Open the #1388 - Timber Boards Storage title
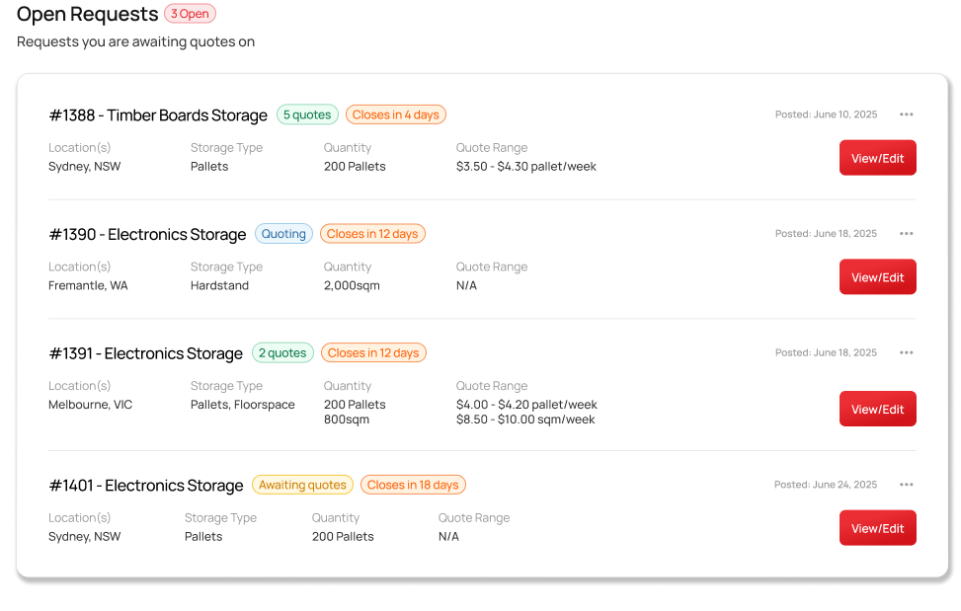The height and width of the screenshot is (611, 961). (158, 115)
